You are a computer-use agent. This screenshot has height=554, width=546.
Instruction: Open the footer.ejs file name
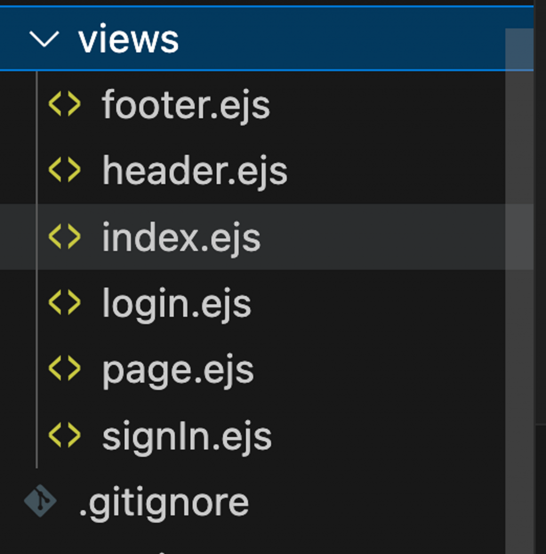coord(186,105)
